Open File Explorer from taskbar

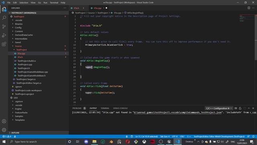[94, 141]
